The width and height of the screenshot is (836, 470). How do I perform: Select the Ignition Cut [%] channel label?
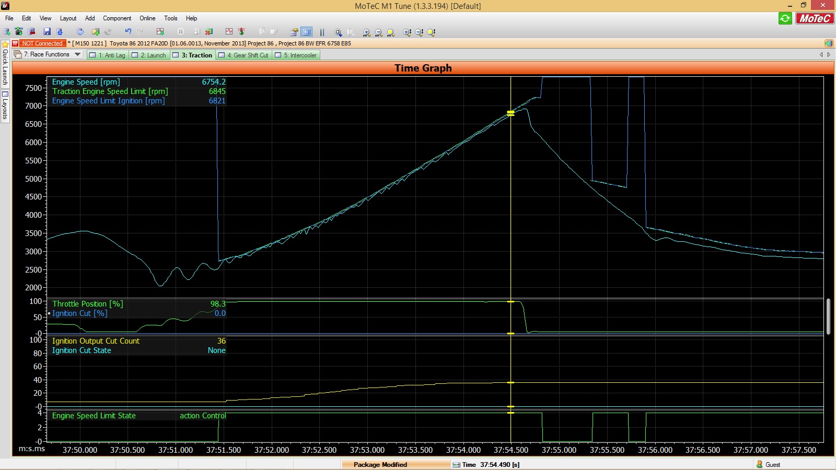[79, 313]
